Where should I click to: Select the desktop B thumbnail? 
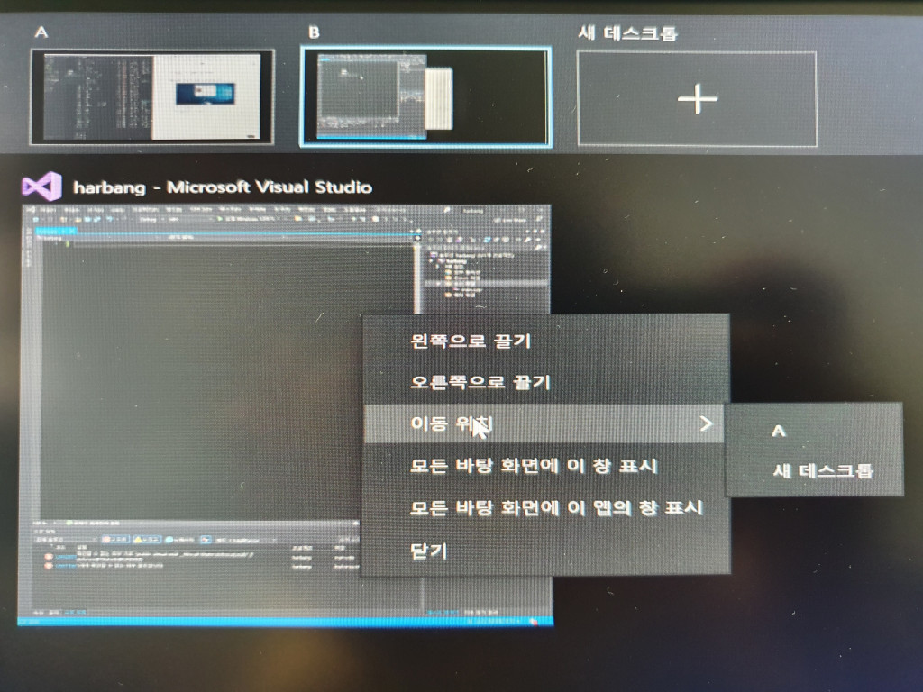(x=426, y=96)
